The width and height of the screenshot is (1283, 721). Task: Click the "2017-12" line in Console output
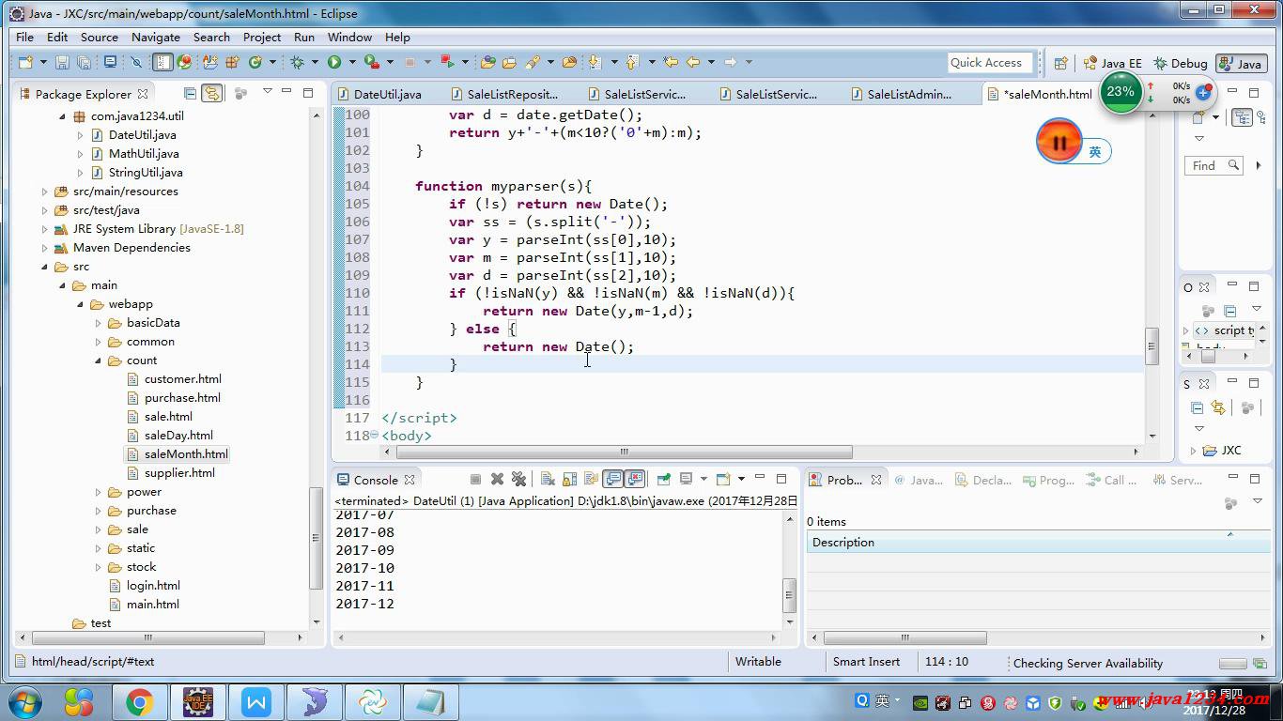coord(365,604)
